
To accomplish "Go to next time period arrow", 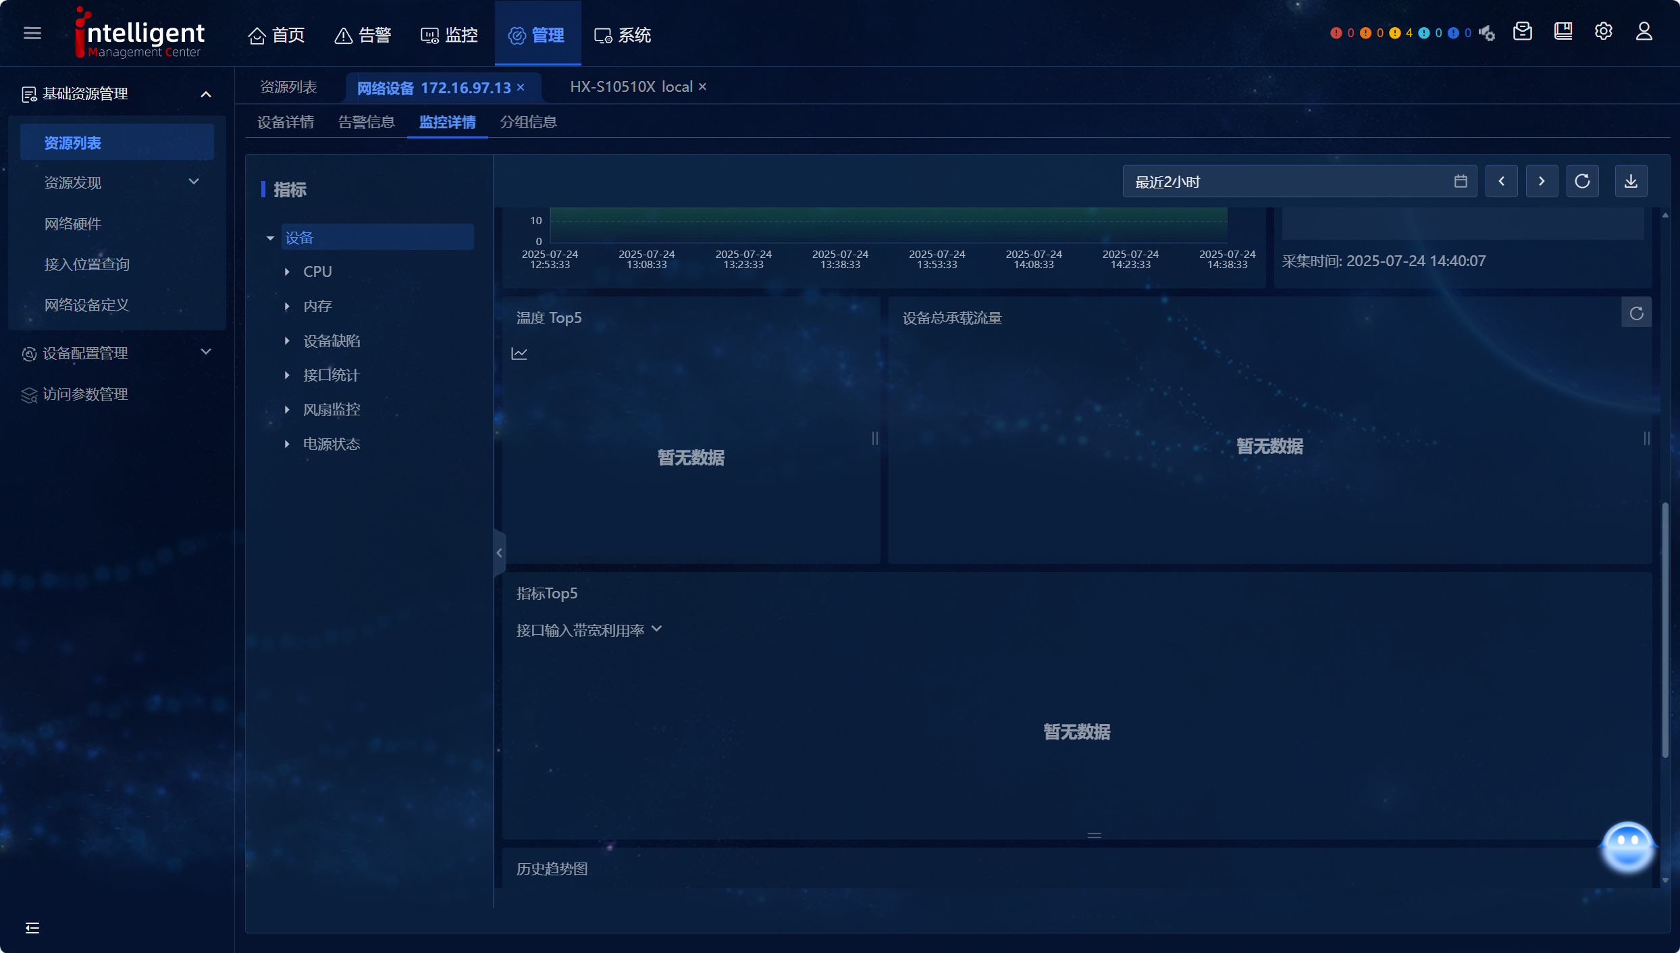I will coord(1542,181).
